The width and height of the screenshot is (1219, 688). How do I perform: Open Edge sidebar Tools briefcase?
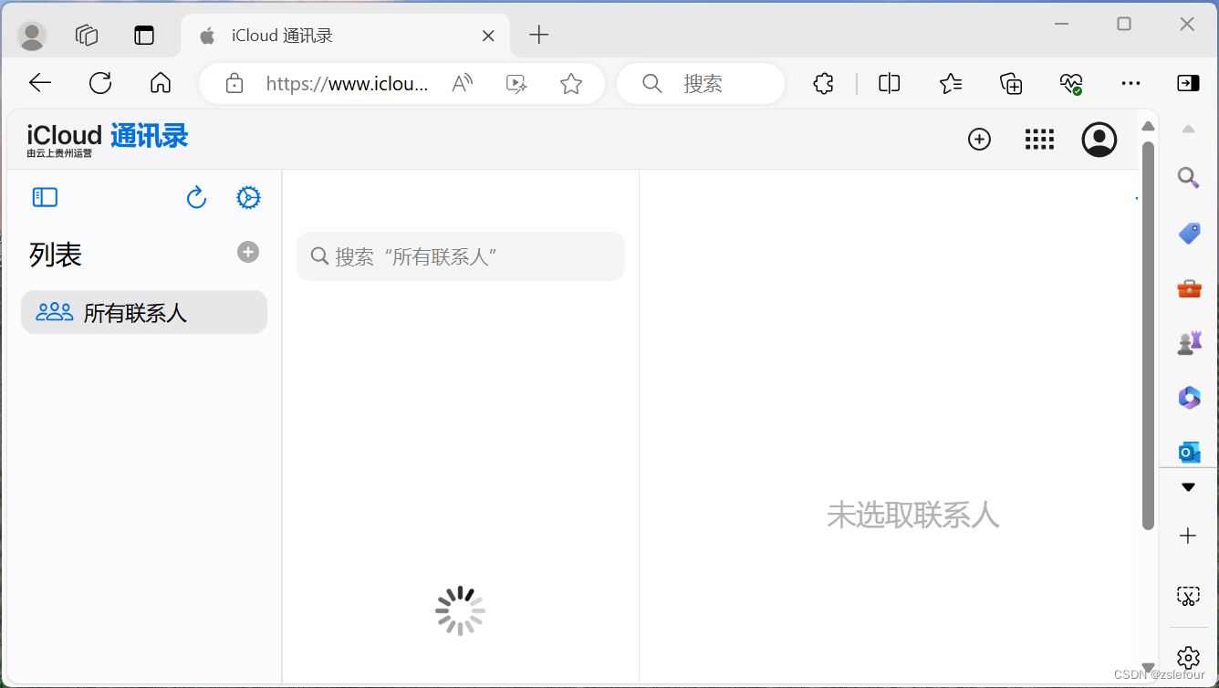coord(1189,288)
